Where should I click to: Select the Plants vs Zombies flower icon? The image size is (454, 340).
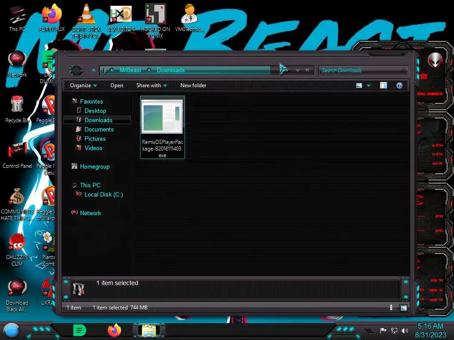pyautogui.click(x=47, y=250)
